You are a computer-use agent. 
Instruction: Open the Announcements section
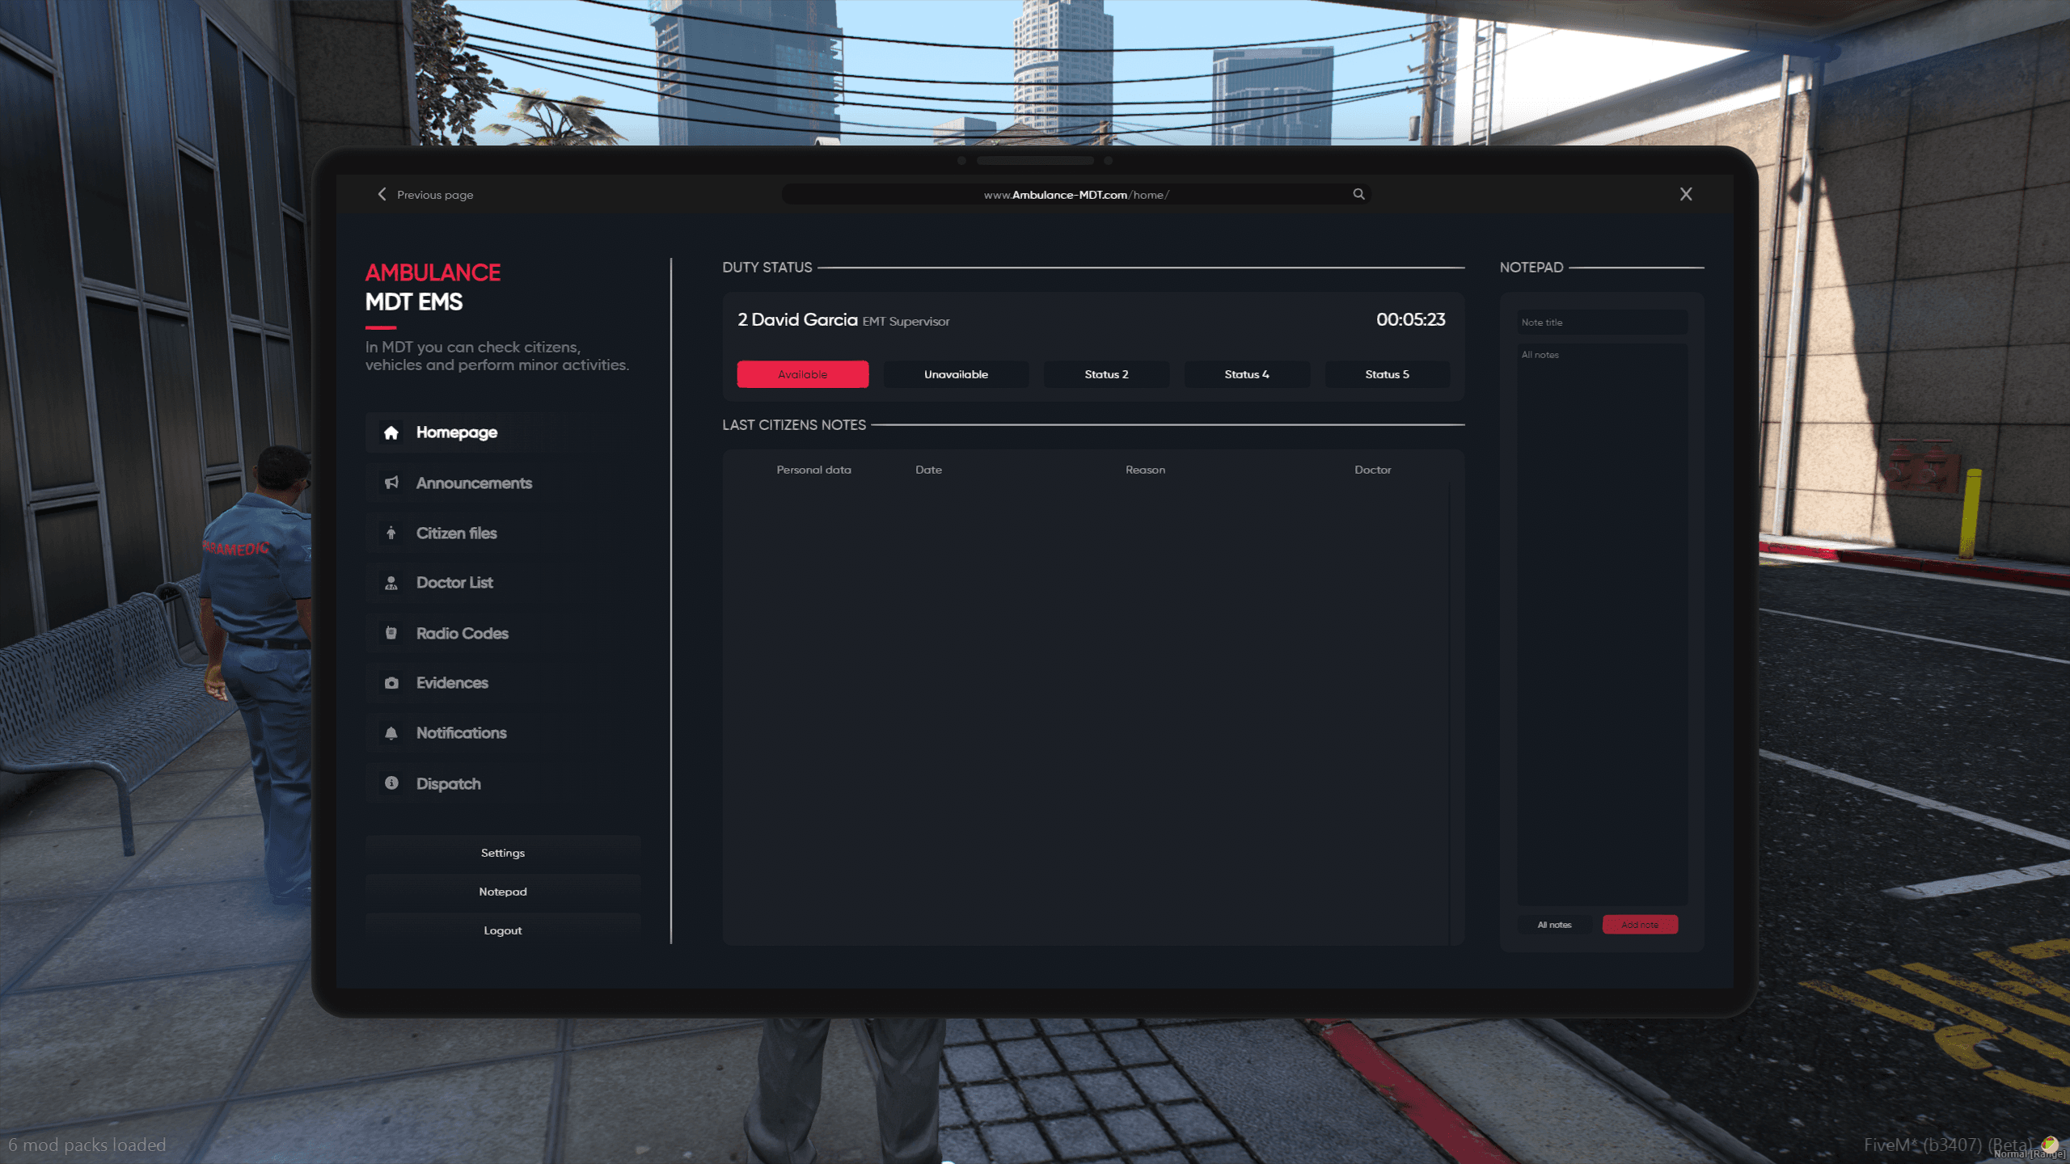pyautogui.click(x=503, y=483)
